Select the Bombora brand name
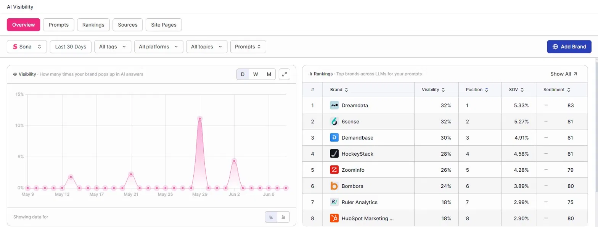598x227 pixels. pos(352,186)
